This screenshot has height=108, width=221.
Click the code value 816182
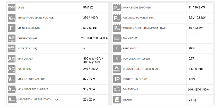[x=88, y=7]
